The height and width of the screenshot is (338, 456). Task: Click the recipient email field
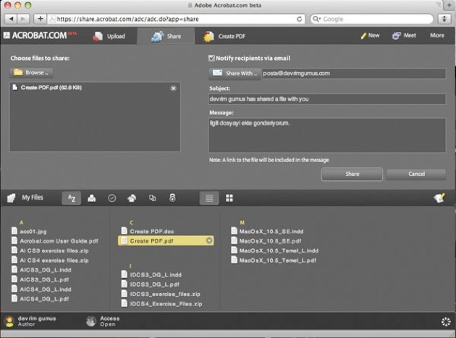(353, 73)
